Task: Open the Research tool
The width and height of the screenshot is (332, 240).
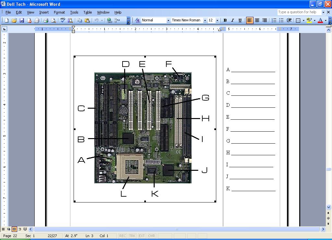Action: tap(70, 20)
